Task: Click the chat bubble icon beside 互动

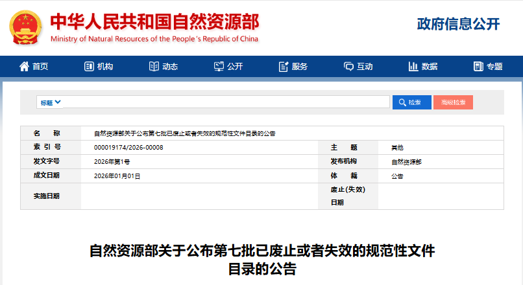Action: 348,66
